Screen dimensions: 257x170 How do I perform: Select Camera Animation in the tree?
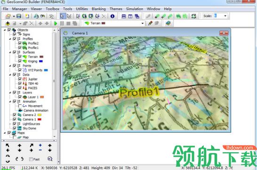tap(36, 110)
